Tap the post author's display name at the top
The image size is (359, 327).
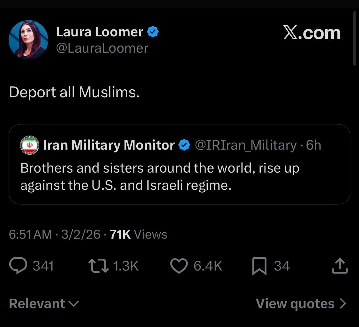(x=100, y=32)
